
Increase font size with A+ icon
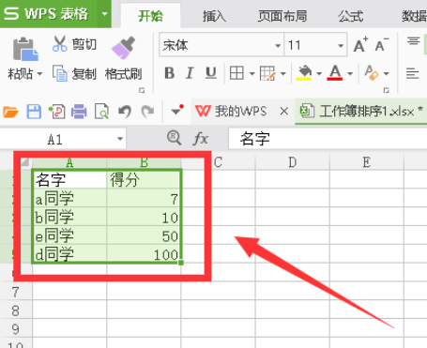tap(360, 45)
